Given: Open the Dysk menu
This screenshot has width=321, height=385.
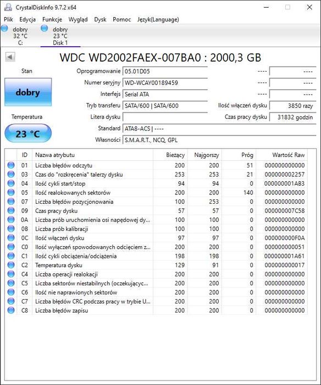Looking at the screenshot, I should (x=100, y=19).
